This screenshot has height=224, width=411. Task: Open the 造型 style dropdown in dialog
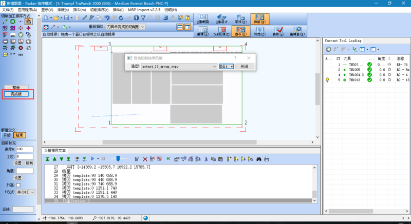pyautogui.click(x=214, y=67)
